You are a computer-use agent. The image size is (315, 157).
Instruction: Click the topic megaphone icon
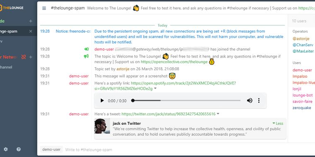pyautogui.click(x=86, y=56)
